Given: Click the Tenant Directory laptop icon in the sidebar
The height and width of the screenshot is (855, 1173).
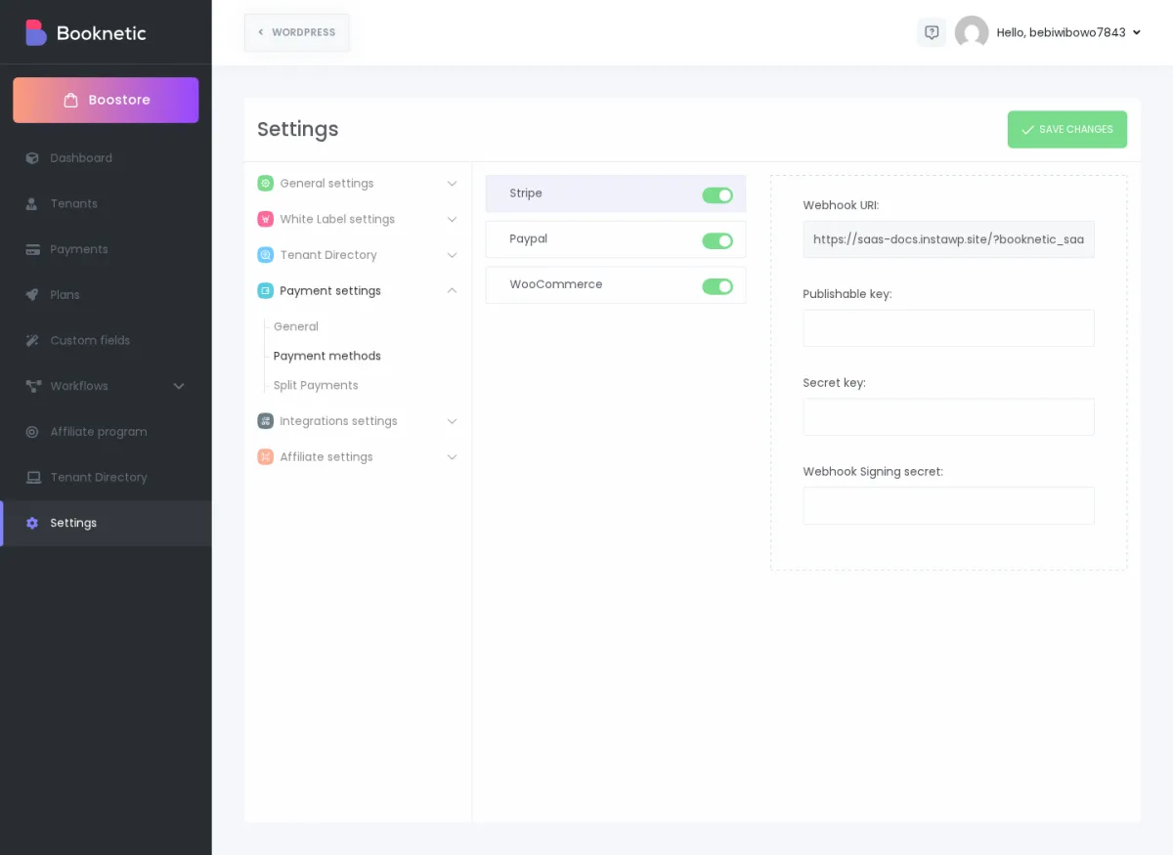Looking at the screenshot, I should coord(32,478).
